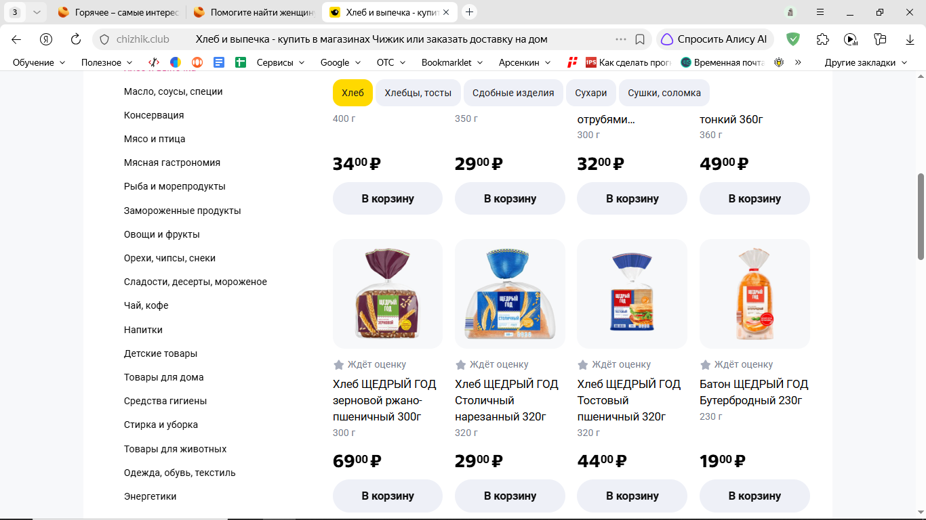Viewport: 926px width, 520px height.
Task: Go back with the browser back arrow
Action: click(16, 39)
